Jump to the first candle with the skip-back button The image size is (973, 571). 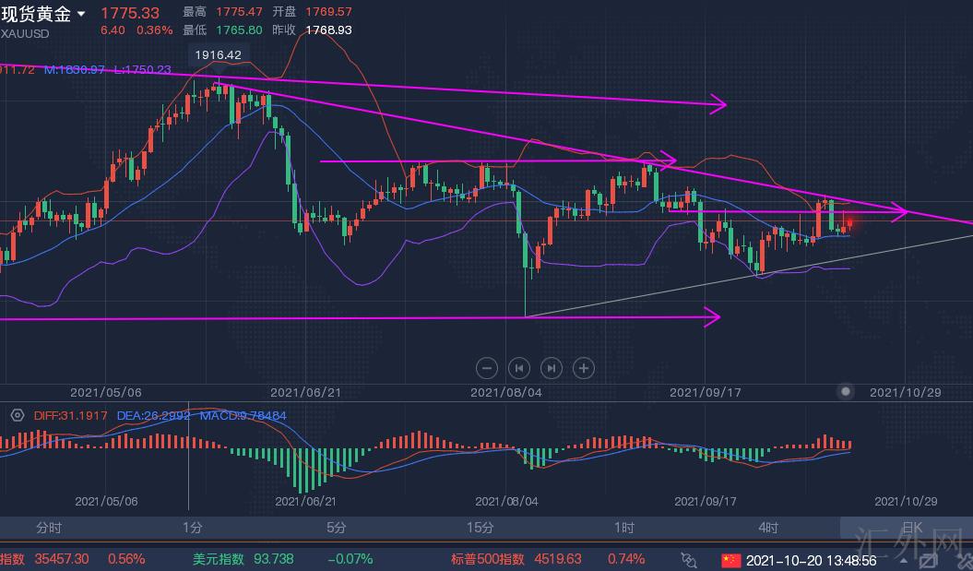click(518, 368)
